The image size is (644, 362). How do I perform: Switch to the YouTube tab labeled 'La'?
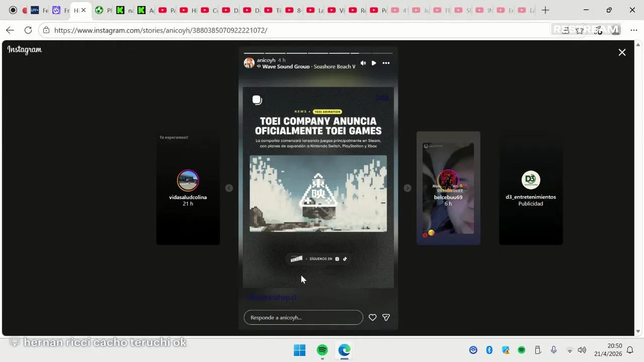[x=315, y=10]
